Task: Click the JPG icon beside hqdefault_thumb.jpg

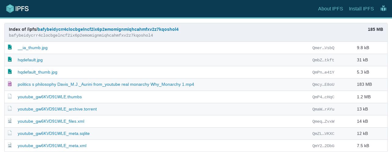Action: (x=10, y=72)
